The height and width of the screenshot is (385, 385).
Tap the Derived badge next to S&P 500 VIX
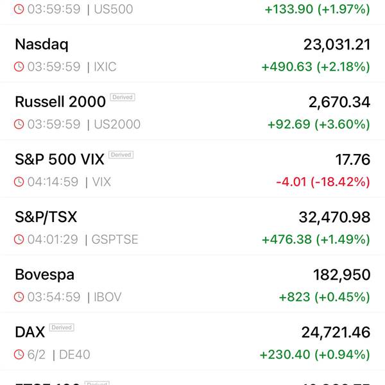[x=120, y=155]
